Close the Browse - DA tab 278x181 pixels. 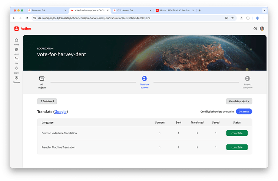65,10
